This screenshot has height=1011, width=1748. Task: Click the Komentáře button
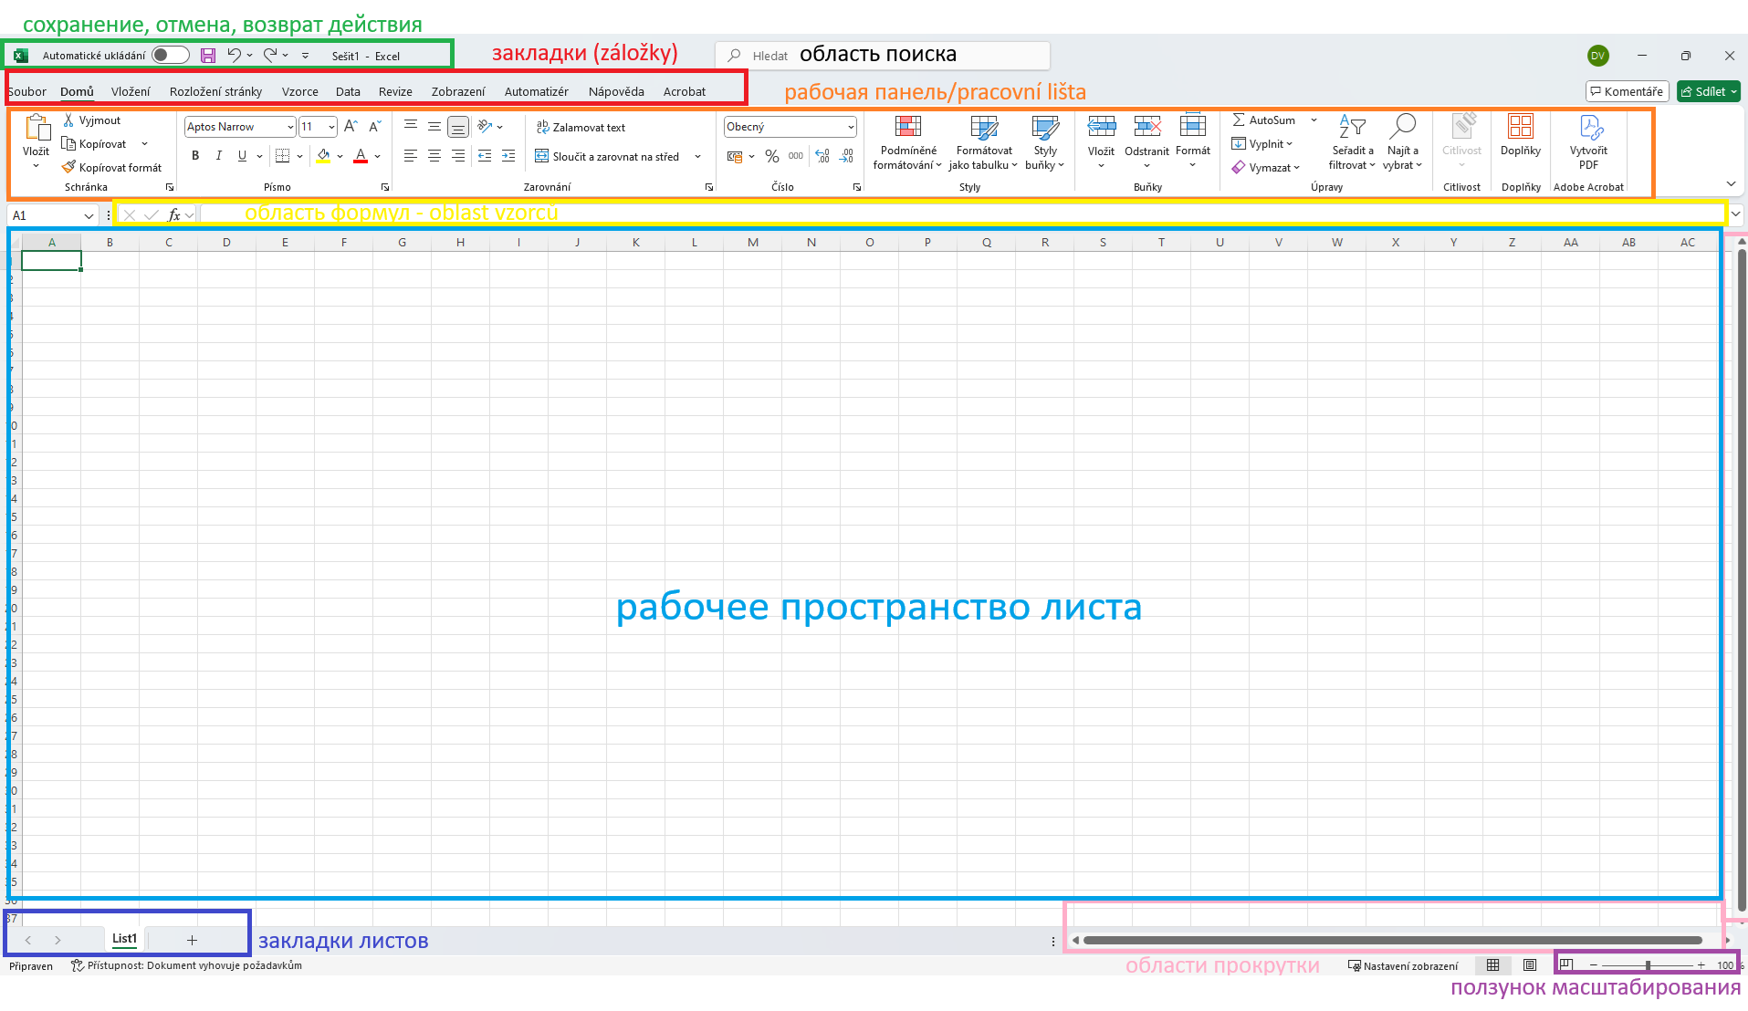point(1627,92)
